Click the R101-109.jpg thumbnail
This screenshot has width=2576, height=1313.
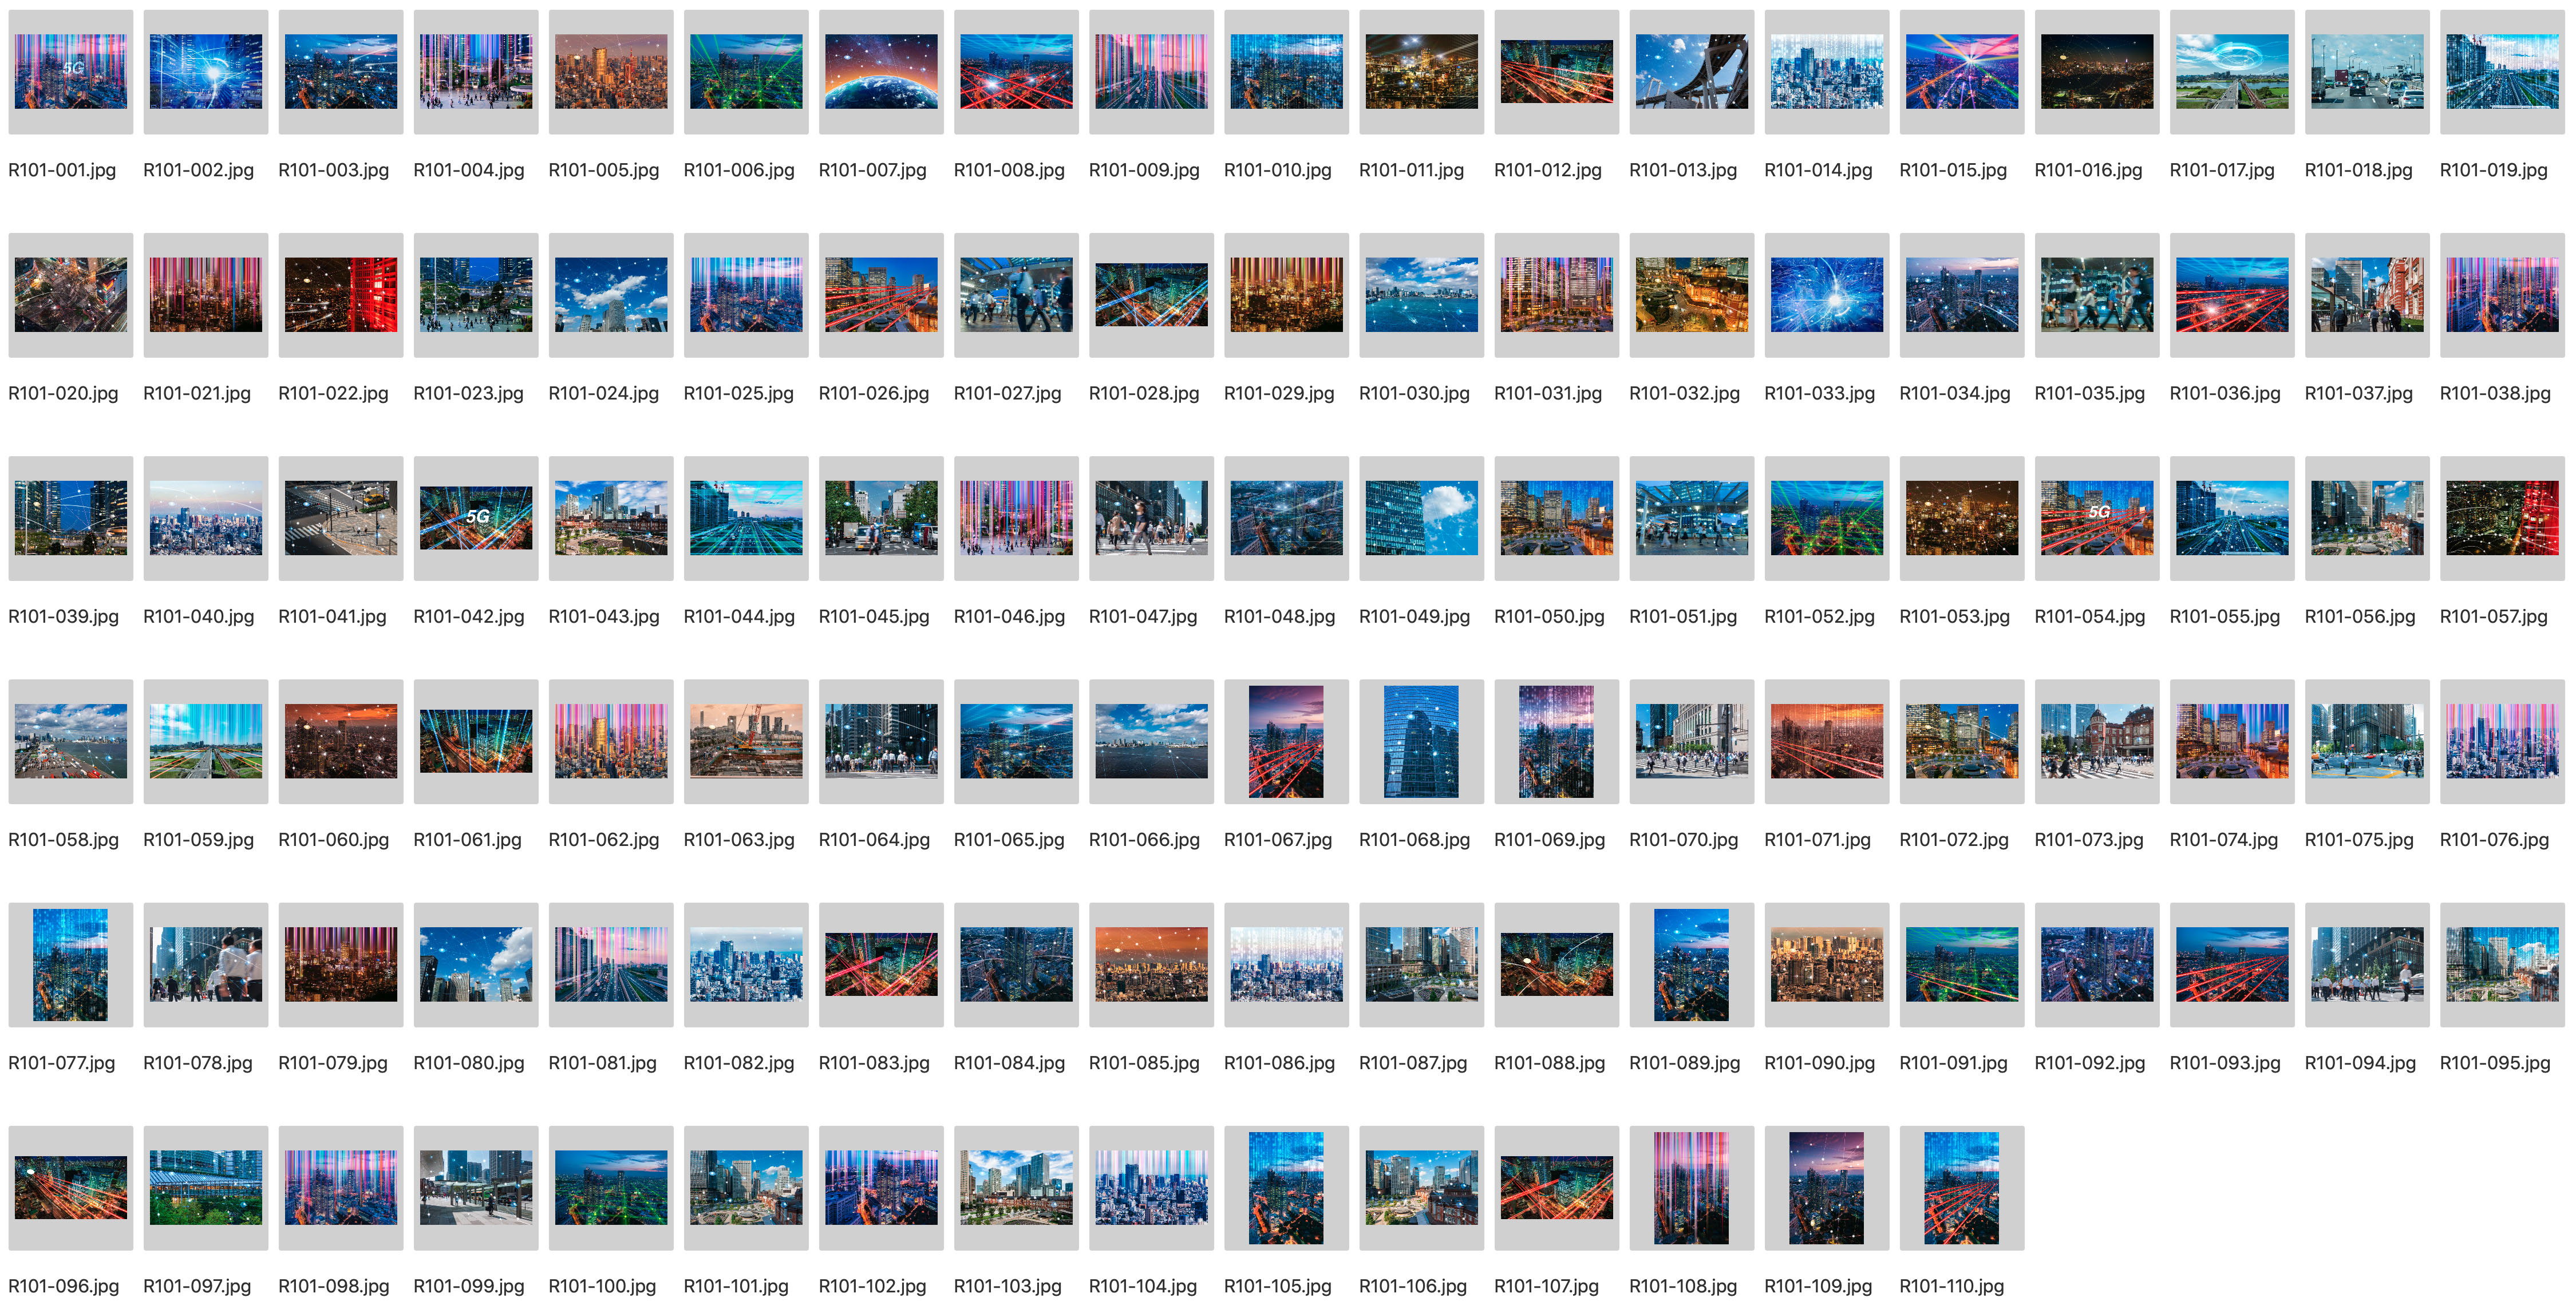click(x=1827, y=1187)
